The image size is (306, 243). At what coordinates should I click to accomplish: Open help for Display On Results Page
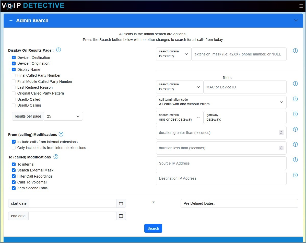(58, 50)
